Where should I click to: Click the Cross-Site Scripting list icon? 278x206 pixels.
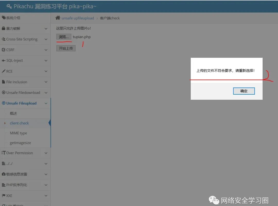[3, 39]
